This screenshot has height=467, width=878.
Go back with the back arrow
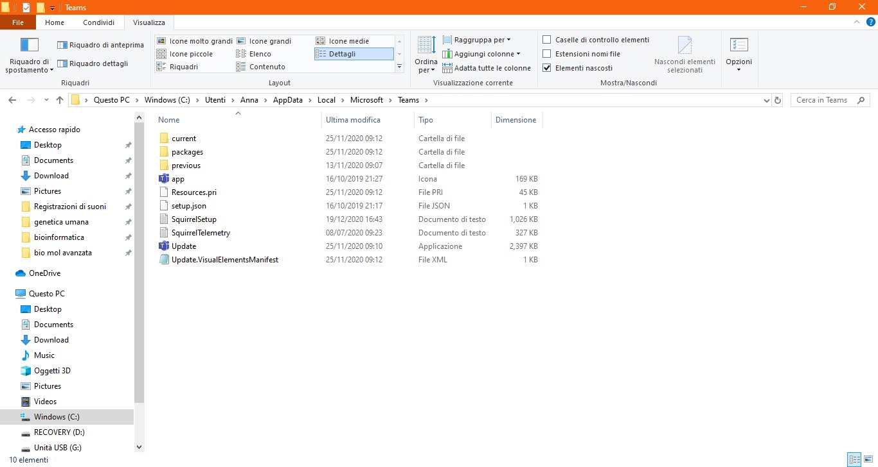[12, 100]
